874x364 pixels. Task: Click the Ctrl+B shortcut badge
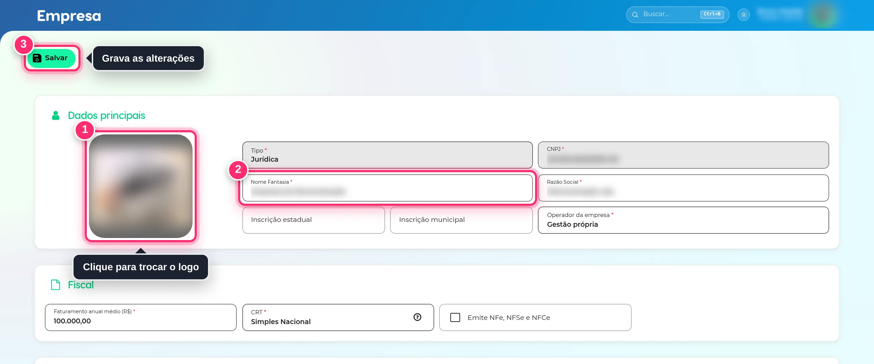[x=712, y=14]
